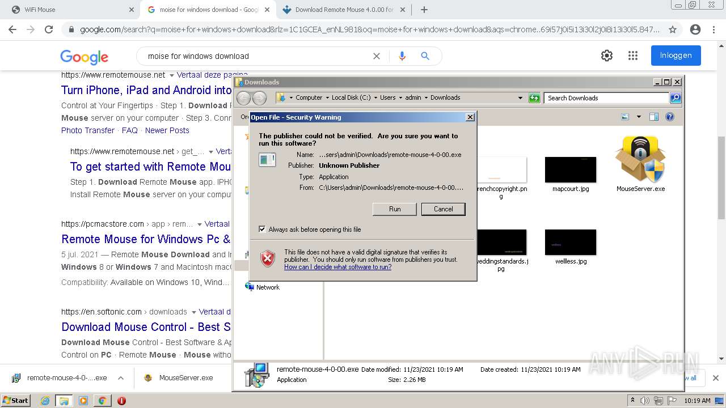Expand options arrow for remote-mouse download item
The height and width of the screenshot is (408, 726).
click(x=120, y=378)
